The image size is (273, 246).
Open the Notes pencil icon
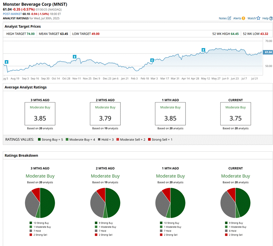tap(229, 18)
